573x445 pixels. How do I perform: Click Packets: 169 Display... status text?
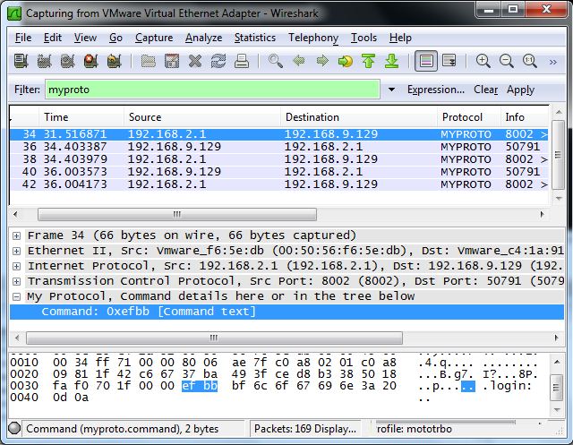[305, 429]
